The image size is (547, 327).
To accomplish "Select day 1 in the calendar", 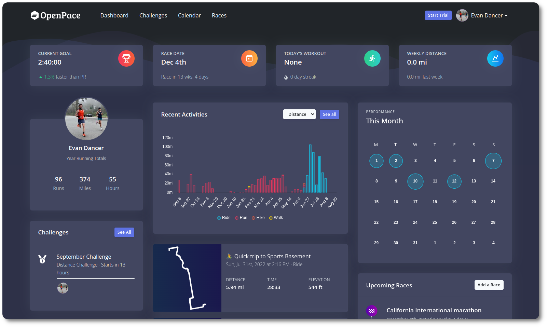I will tap(377, 161).
